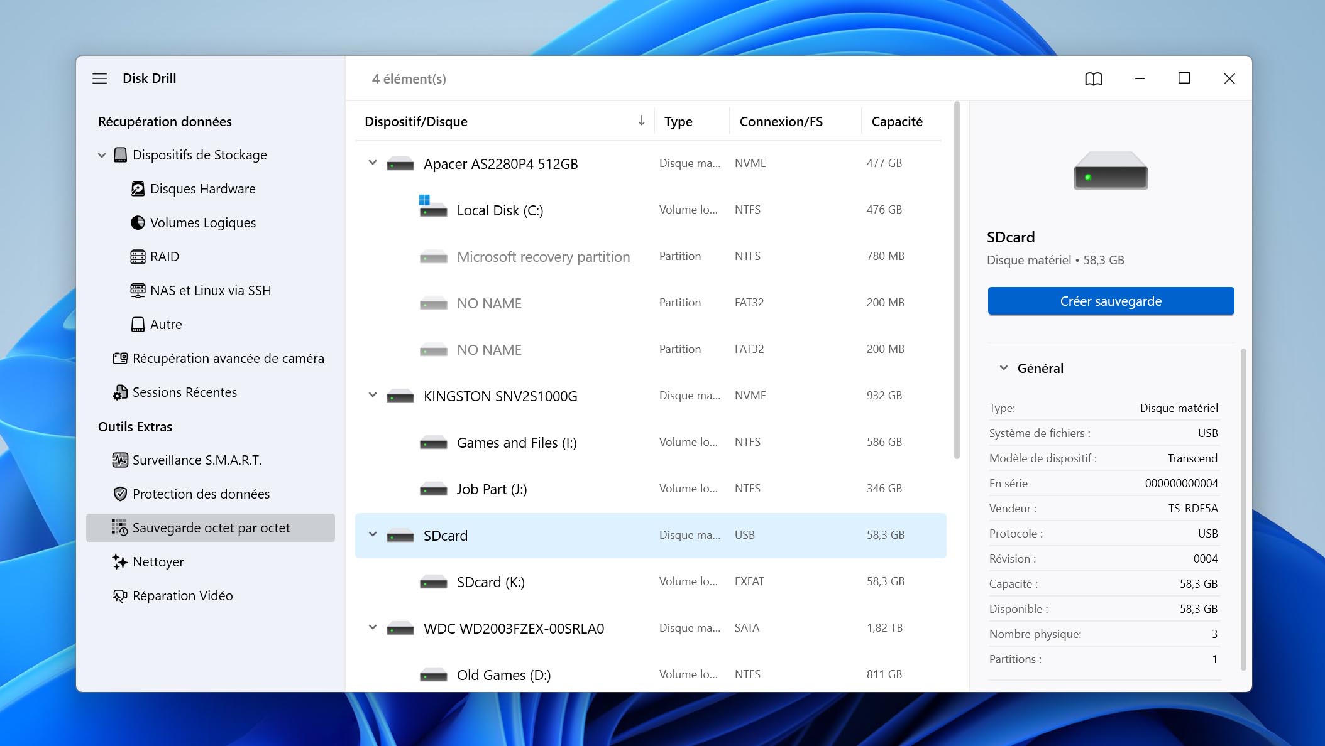The image size is (1325, 746).
Task: Click the Job Part (J:) drive icon
Action: pos(434,490)
